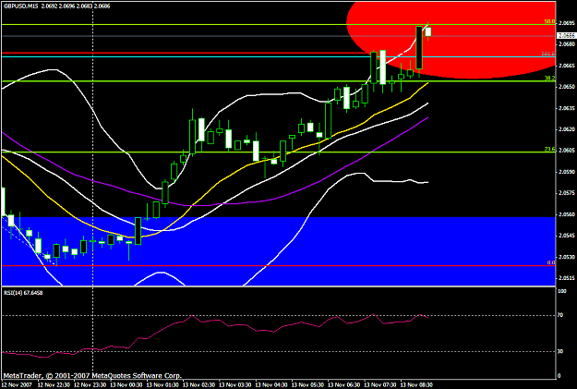Click the 2.0575 price axis label
577x389 pixels.
567,193
